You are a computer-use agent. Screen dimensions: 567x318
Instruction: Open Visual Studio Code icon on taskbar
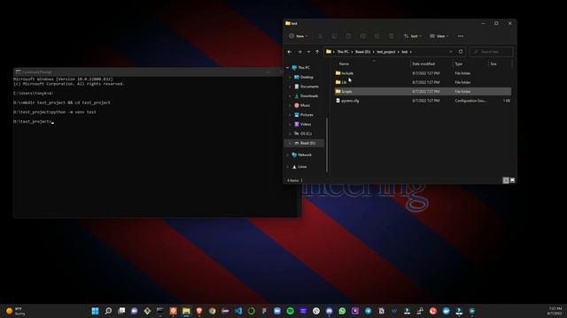click(x=238, y=311)
